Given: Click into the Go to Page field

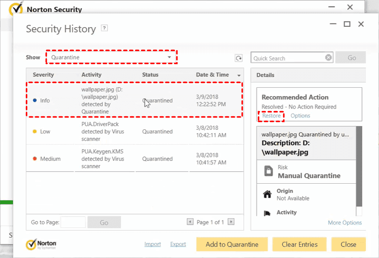Looking at the screenshot, I should 73,222.
